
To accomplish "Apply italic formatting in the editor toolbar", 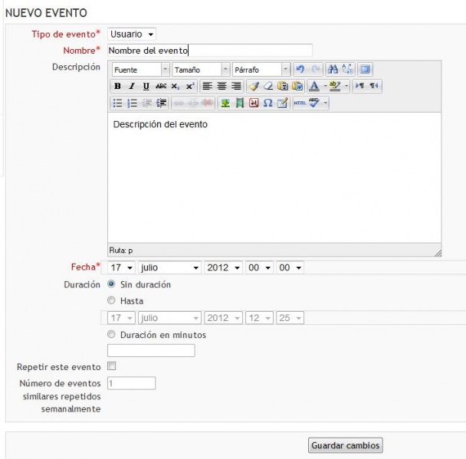I will click(x=131, y=87).
